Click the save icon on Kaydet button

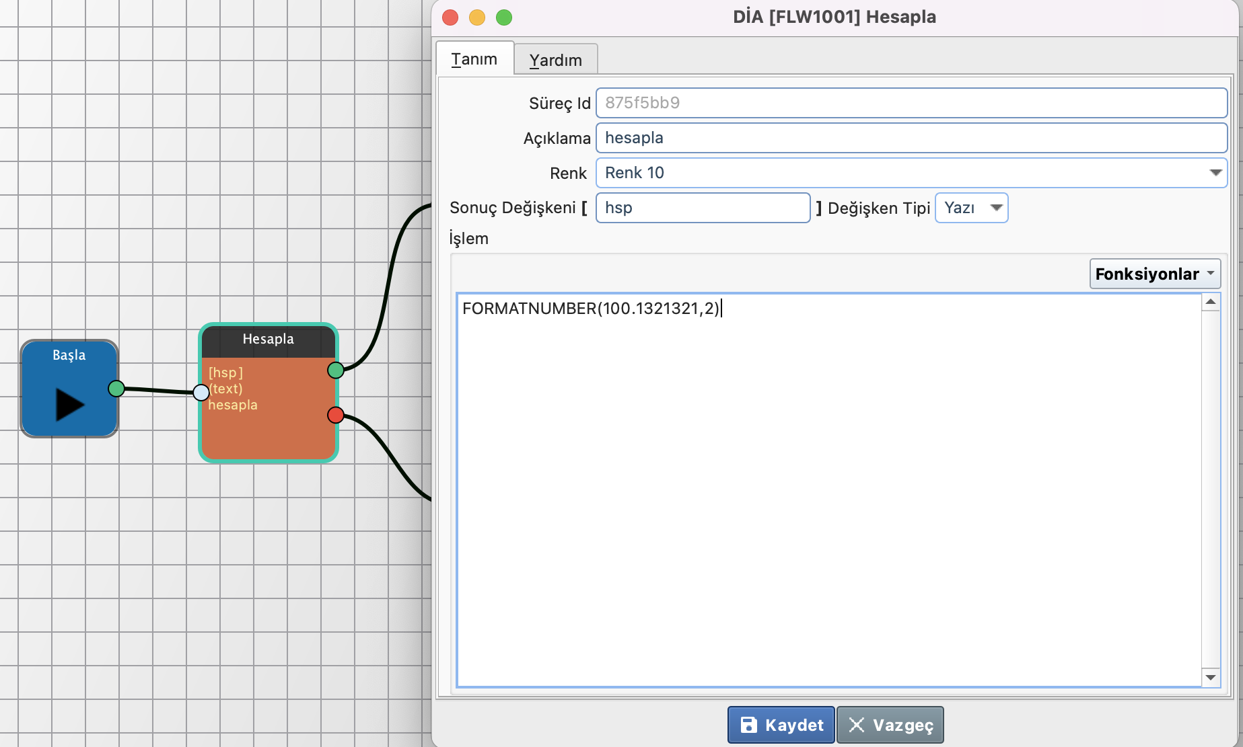[748, 725]
